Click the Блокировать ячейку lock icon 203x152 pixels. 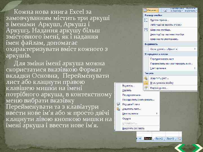pos(146,83)
